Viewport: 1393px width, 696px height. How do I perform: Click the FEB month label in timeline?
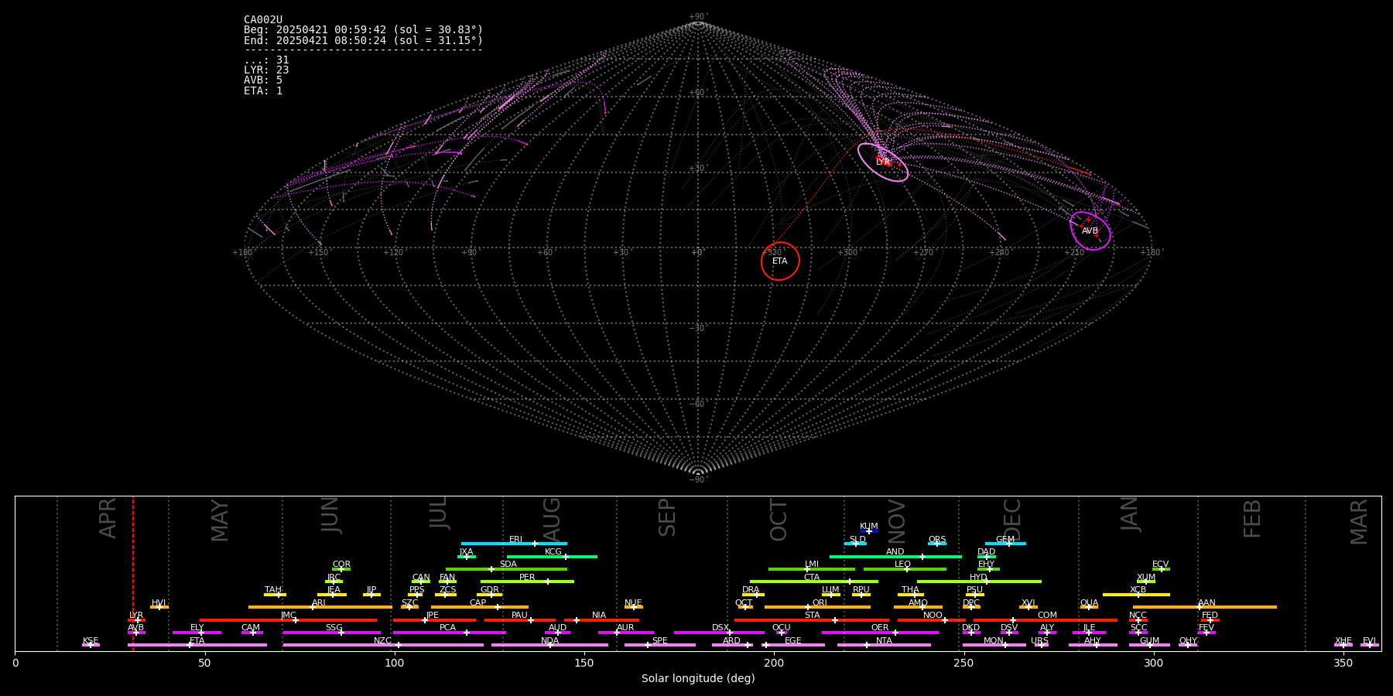(1253, 518)
